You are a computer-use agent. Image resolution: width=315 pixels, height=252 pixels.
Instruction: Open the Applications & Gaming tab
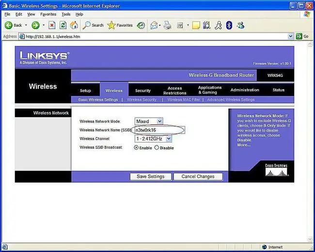coord(210,90)
